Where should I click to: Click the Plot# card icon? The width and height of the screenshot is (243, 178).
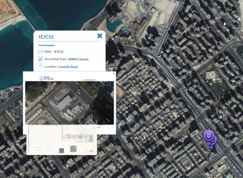click(40, 52)
